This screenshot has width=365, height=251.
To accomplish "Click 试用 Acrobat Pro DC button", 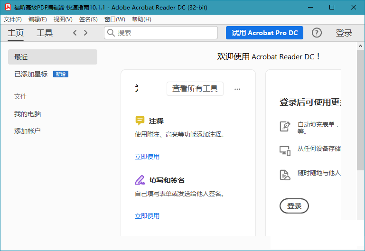I will (x=264, y=33).
